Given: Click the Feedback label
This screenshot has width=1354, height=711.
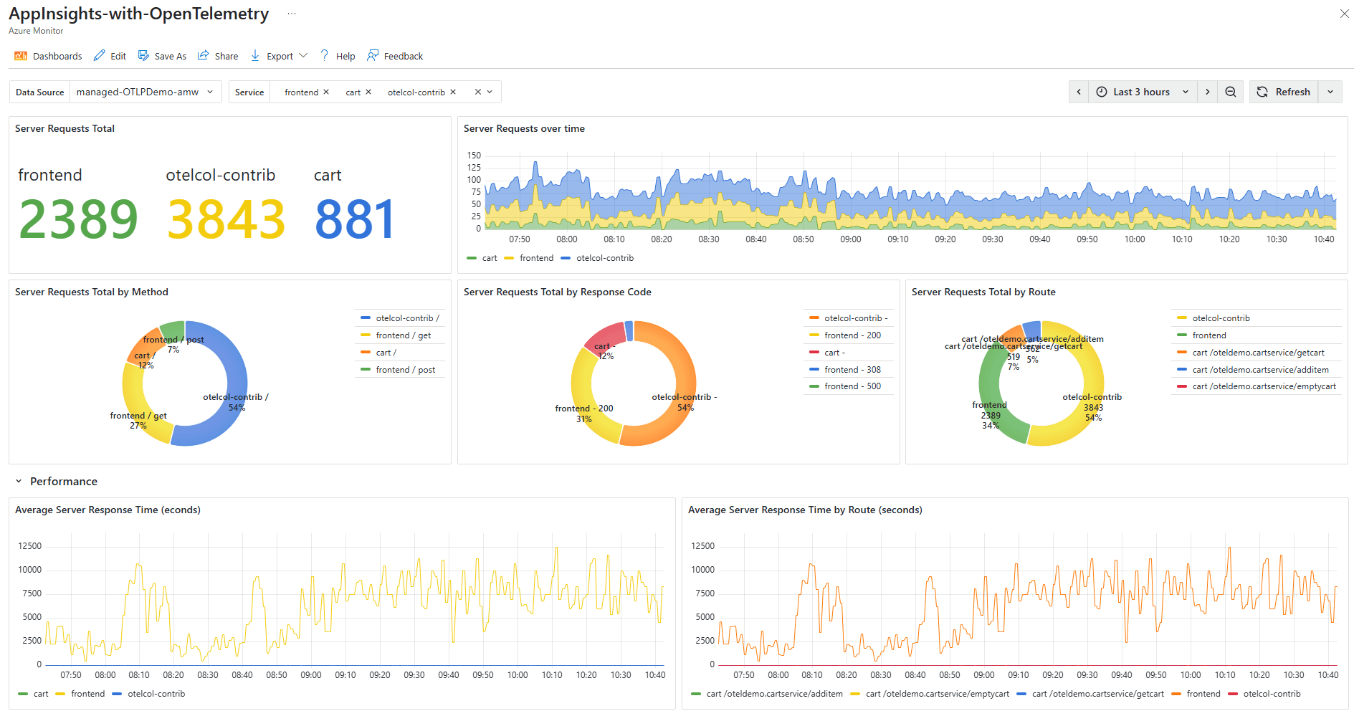Looking at the screenshot, I should (404, 56).
